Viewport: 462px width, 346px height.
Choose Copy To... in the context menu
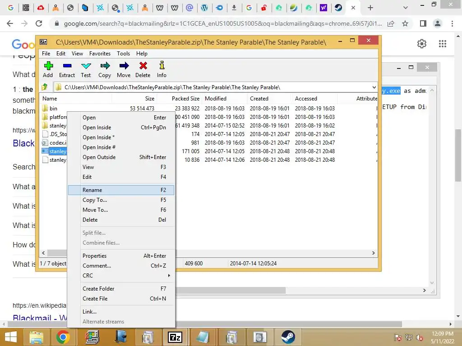click(x=121, y=200)
